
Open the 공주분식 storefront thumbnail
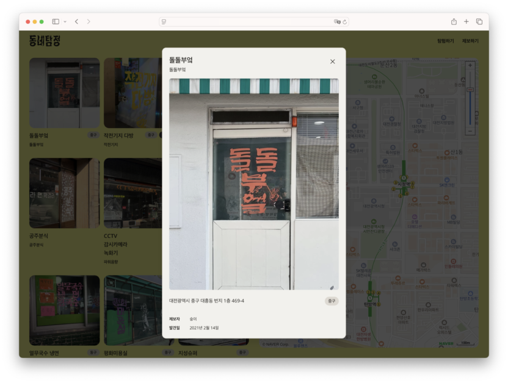click(64, 193)
